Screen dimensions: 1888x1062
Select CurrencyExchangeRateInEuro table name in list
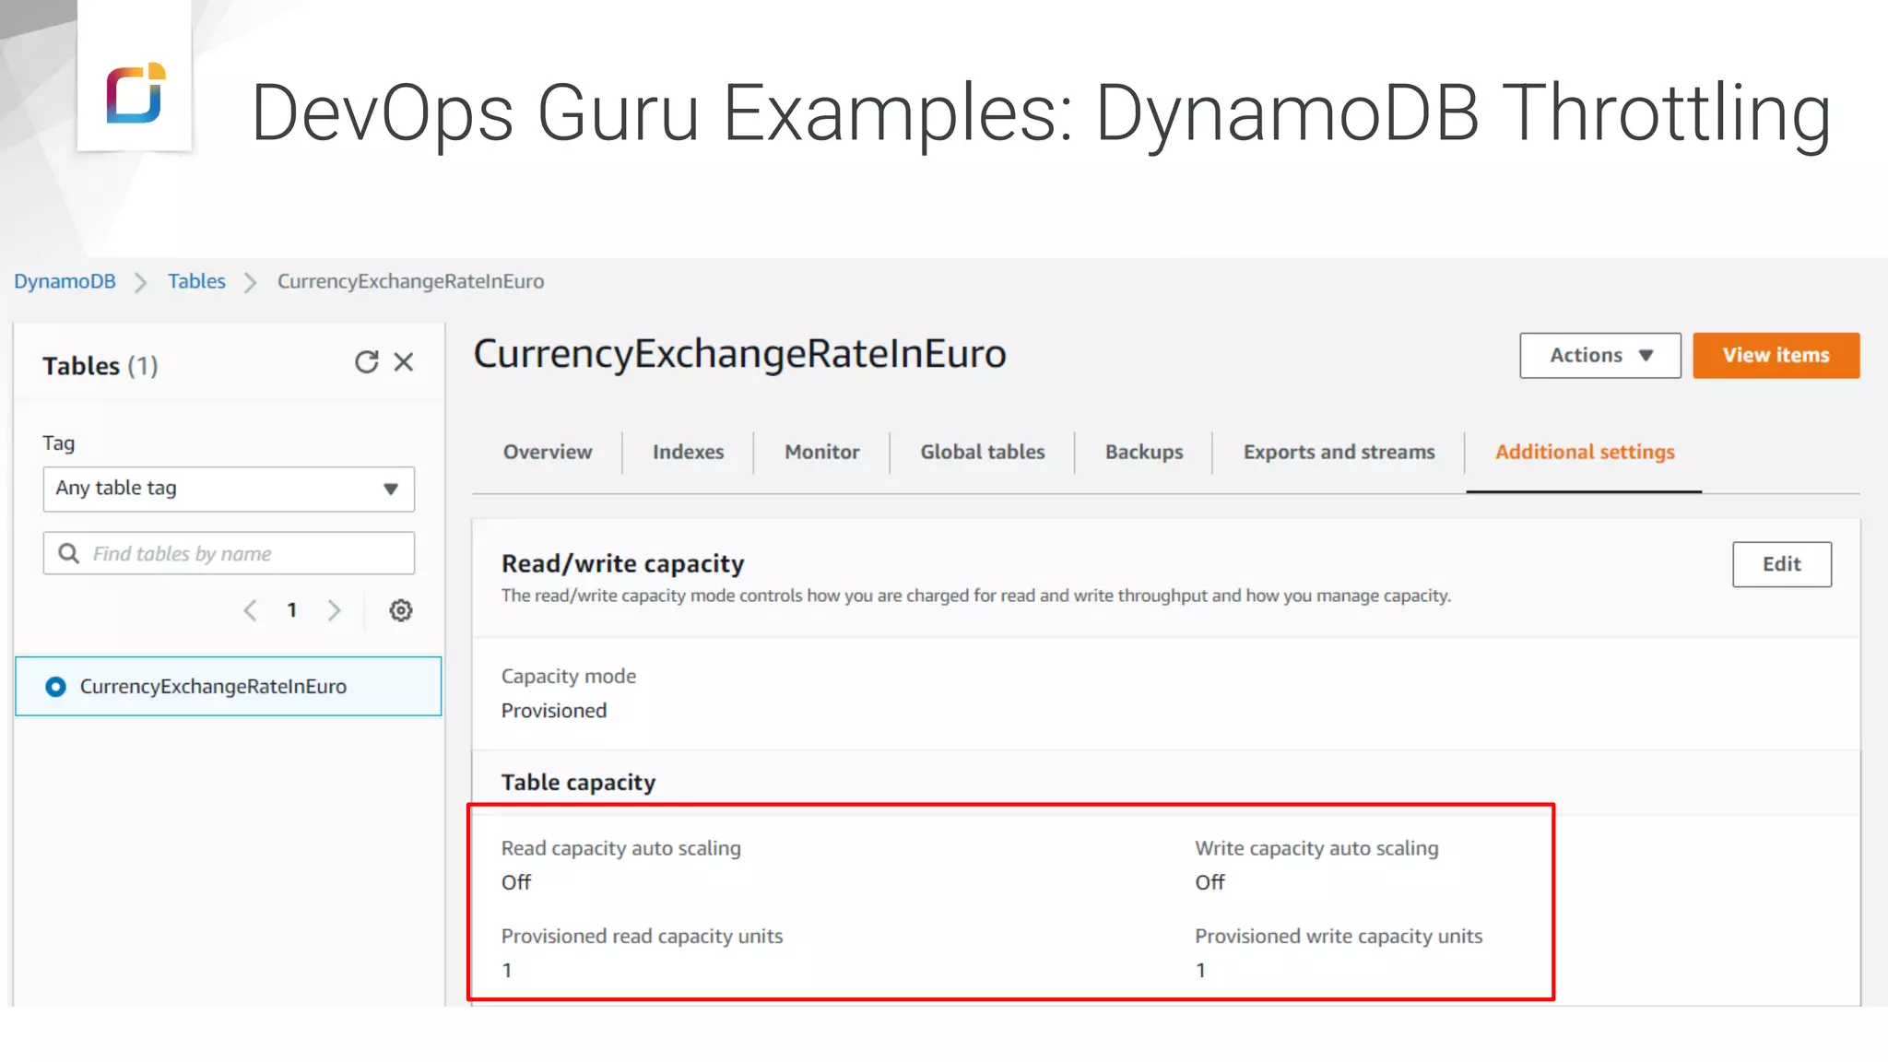[213, 687]
